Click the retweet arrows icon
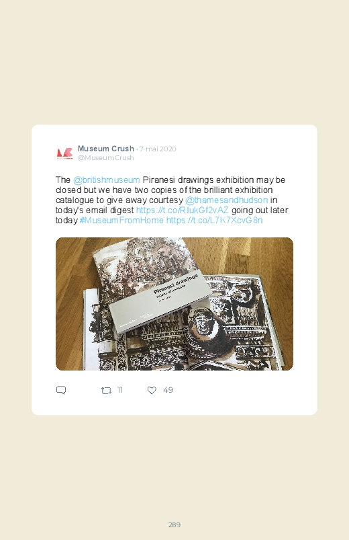 (106, 390)
